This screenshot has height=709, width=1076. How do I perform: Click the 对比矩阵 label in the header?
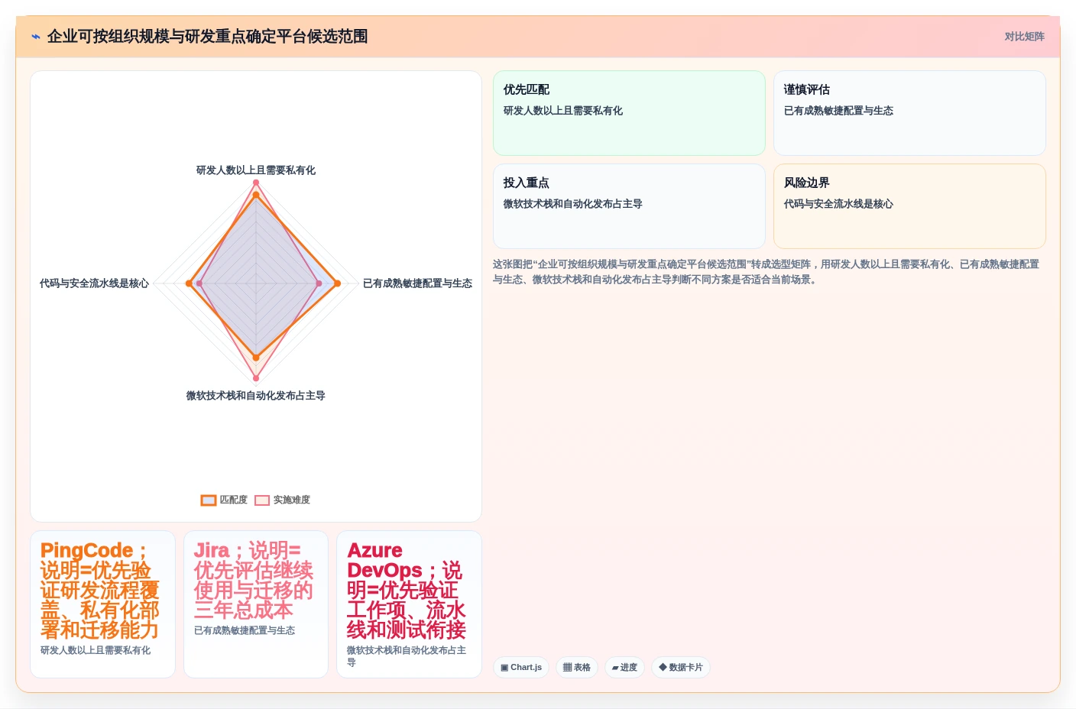1024,37
